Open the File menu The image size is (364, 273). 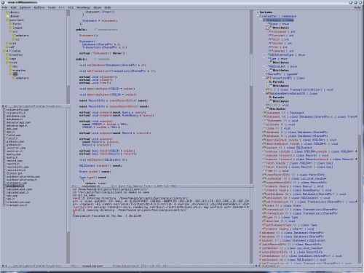tap(4, 7)
